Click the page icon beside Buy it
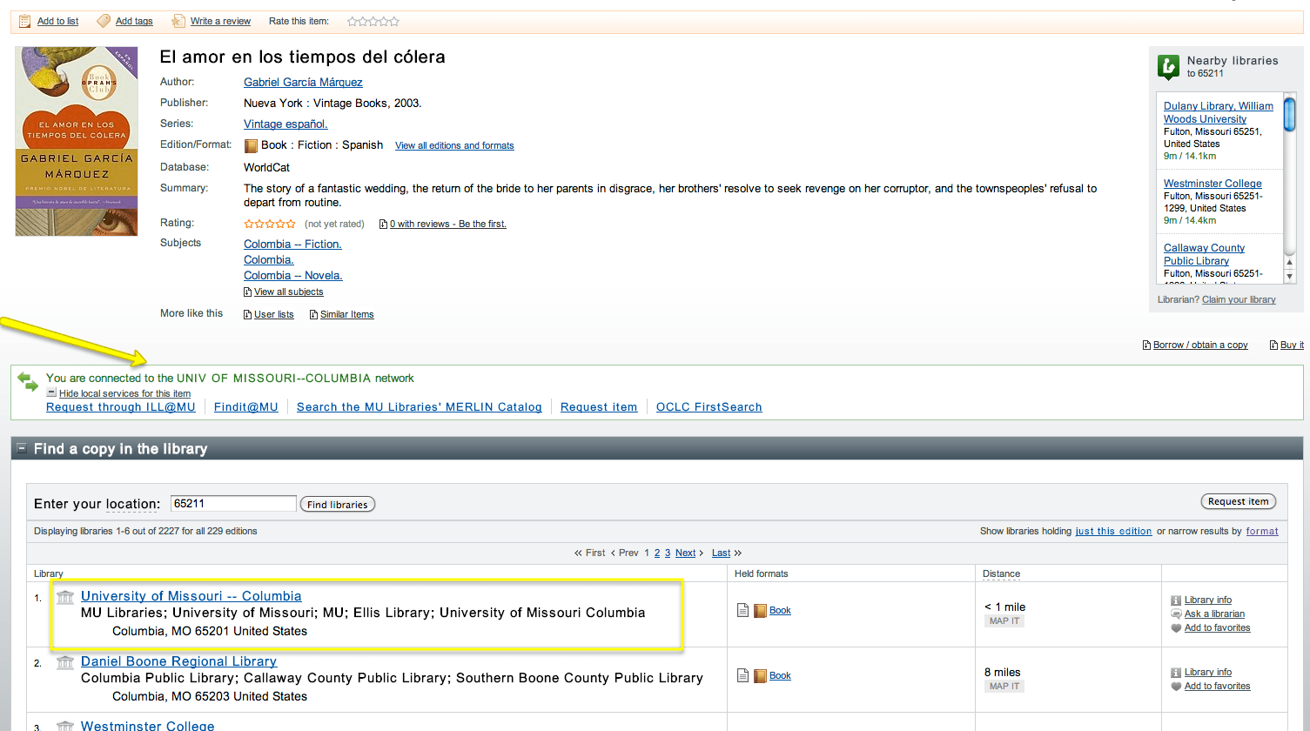1310x731 pixels. pyautogui.click(x=1274, y=345)
